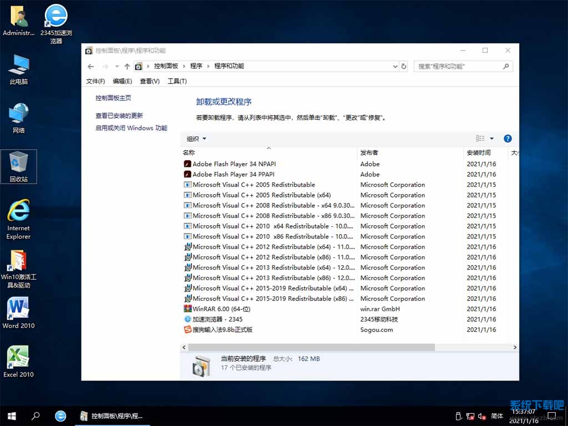Open the 文件(F) menu
The image size is (568, 426).
[x=95, y=81]
